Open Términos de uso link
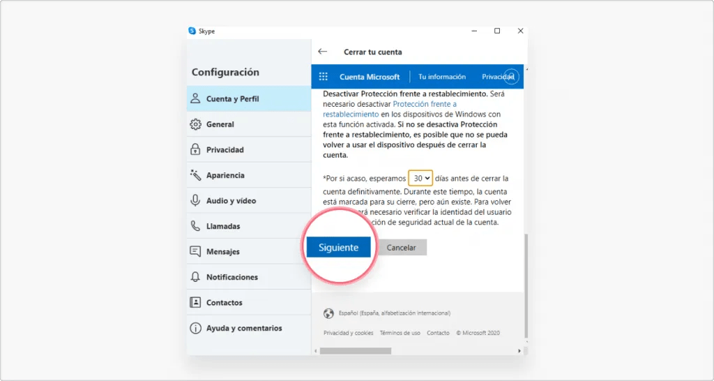Image resolution: width=714 pixels, height=381 pixels. (x=400, y=333)
